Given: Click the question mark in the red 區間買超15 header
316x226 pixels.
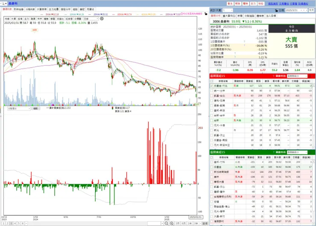Looking at the screenshot, I should coord(273,76).
